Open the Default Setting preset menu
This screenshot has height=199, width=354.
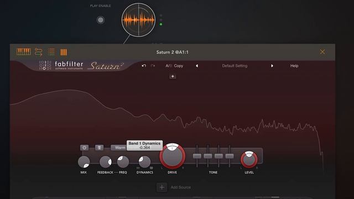pyautogui.click(x=235, y=66)
